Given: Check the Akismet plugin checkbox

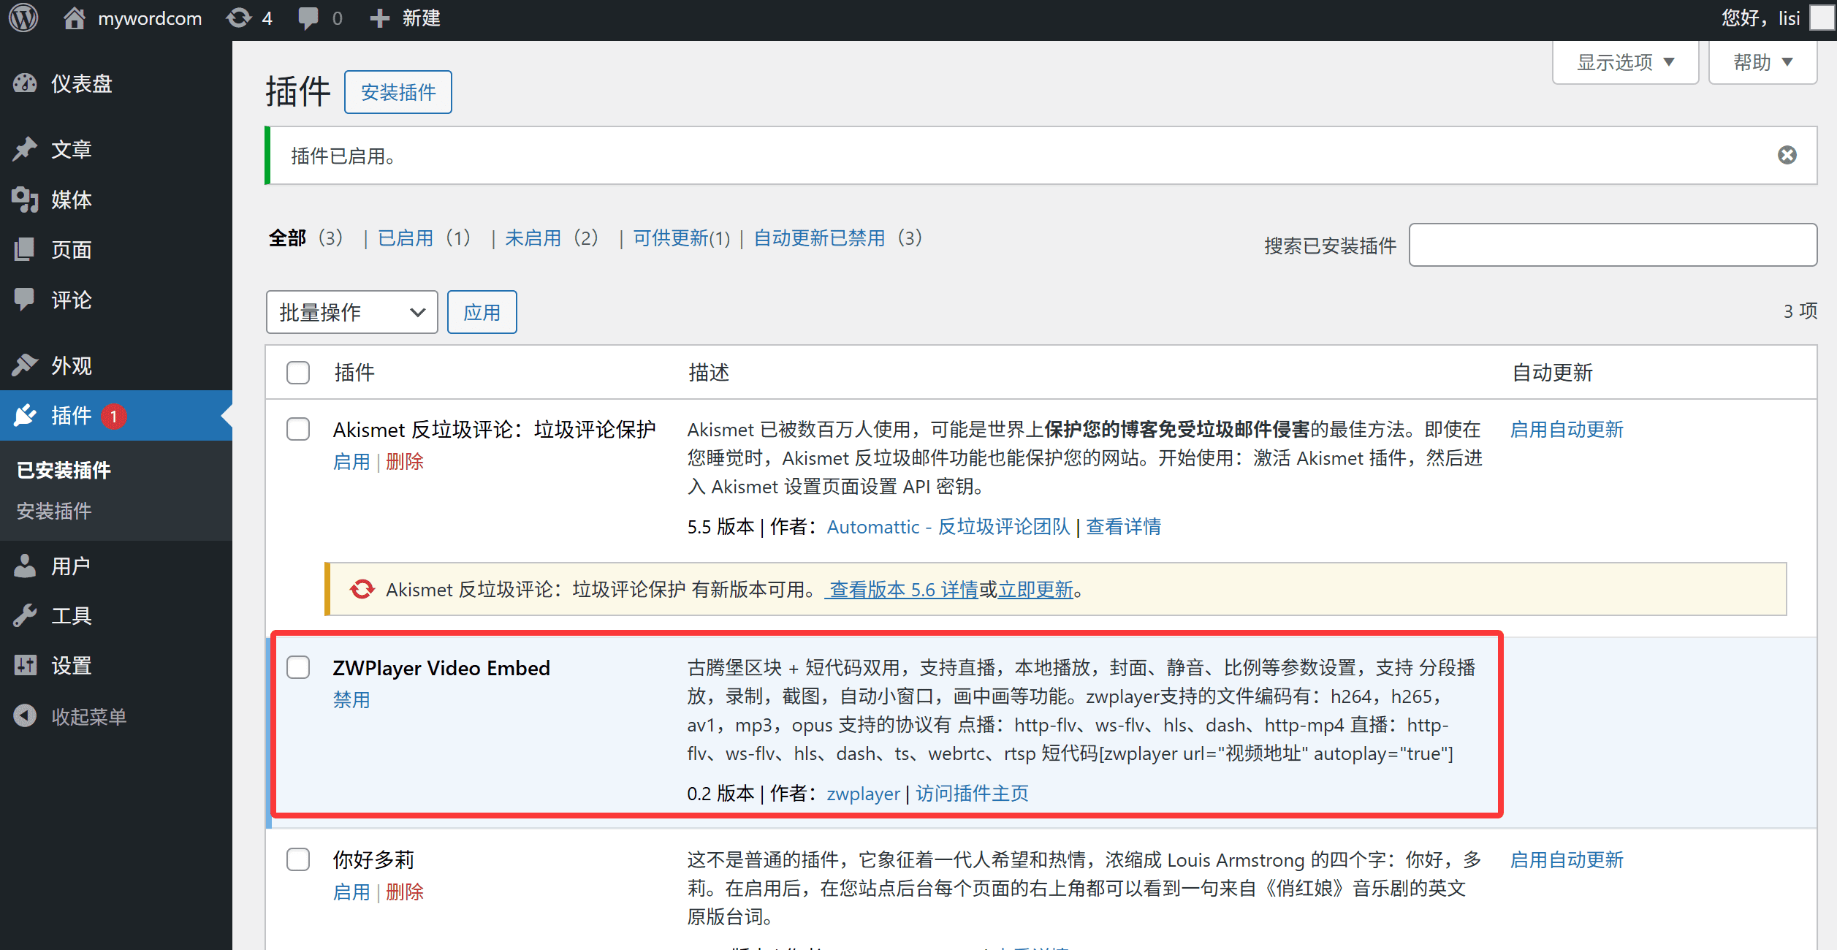Looking at the screenshot, I should [x=298, y=430].
